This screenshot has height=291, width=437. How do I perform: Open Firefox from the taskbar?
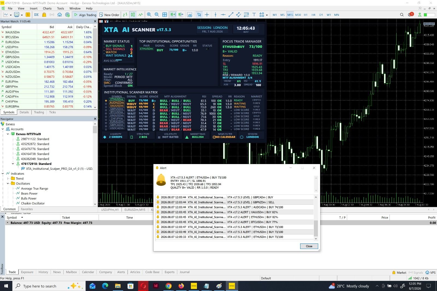pyautogui.click(x=181, y=286)
